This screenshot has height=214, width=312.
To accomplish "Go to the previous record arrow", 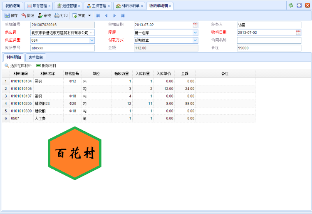I will tap(106, 15).
